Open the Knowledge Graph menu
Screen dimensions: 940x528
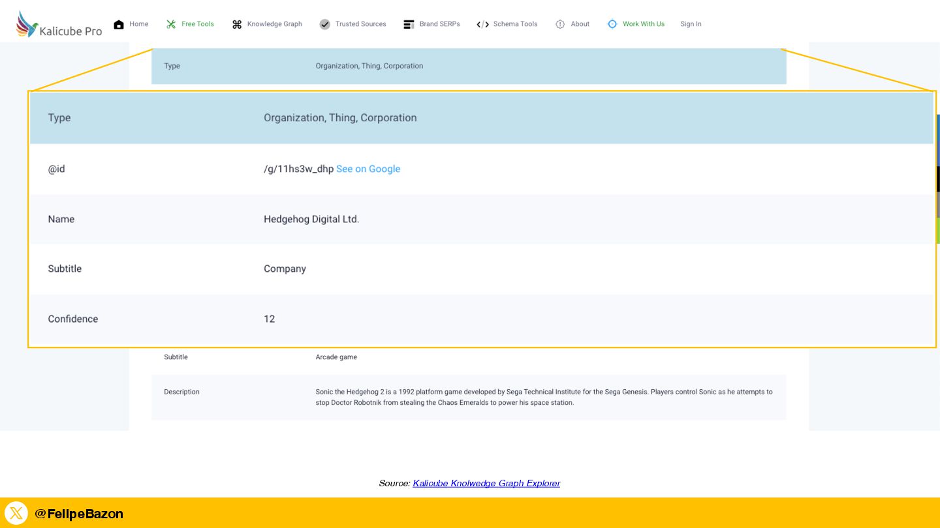point(275,24)
